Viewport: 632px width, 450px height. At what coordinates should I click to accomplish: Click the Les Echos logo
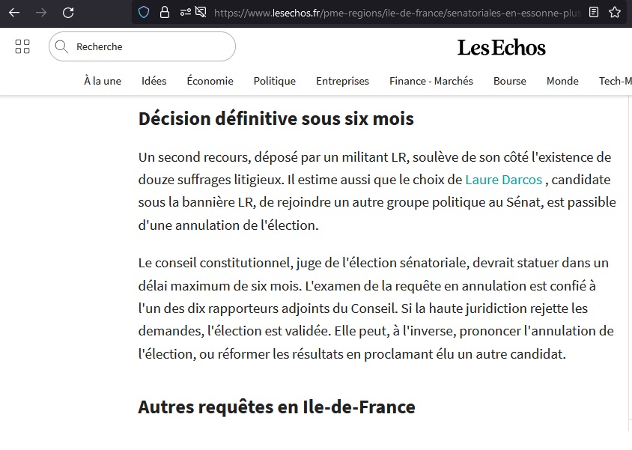tap(501, 46)
